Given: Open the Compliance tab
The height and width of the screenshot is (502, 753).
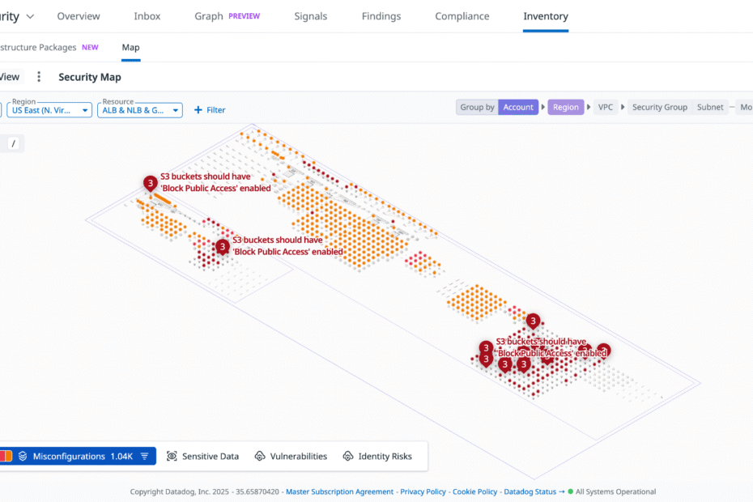Looking at the screenshot, I should click(462, 16).
